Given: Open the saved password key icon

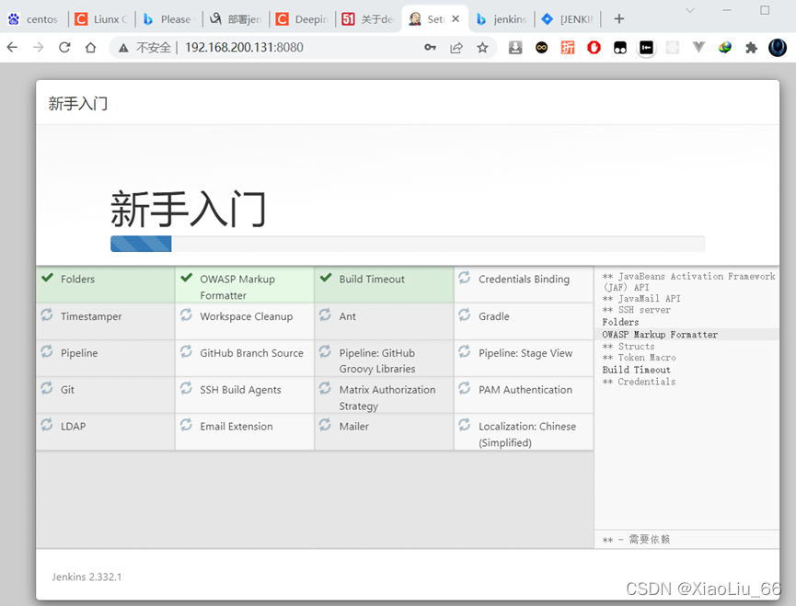Looking at the screenshot, I should click(x=430, y=48).
